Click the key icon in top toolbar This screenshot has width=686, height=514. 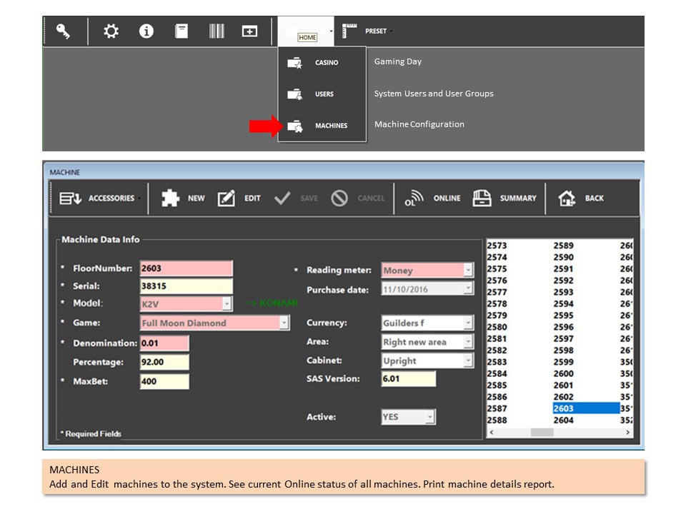pyautogui.click(x=63, y=31)
